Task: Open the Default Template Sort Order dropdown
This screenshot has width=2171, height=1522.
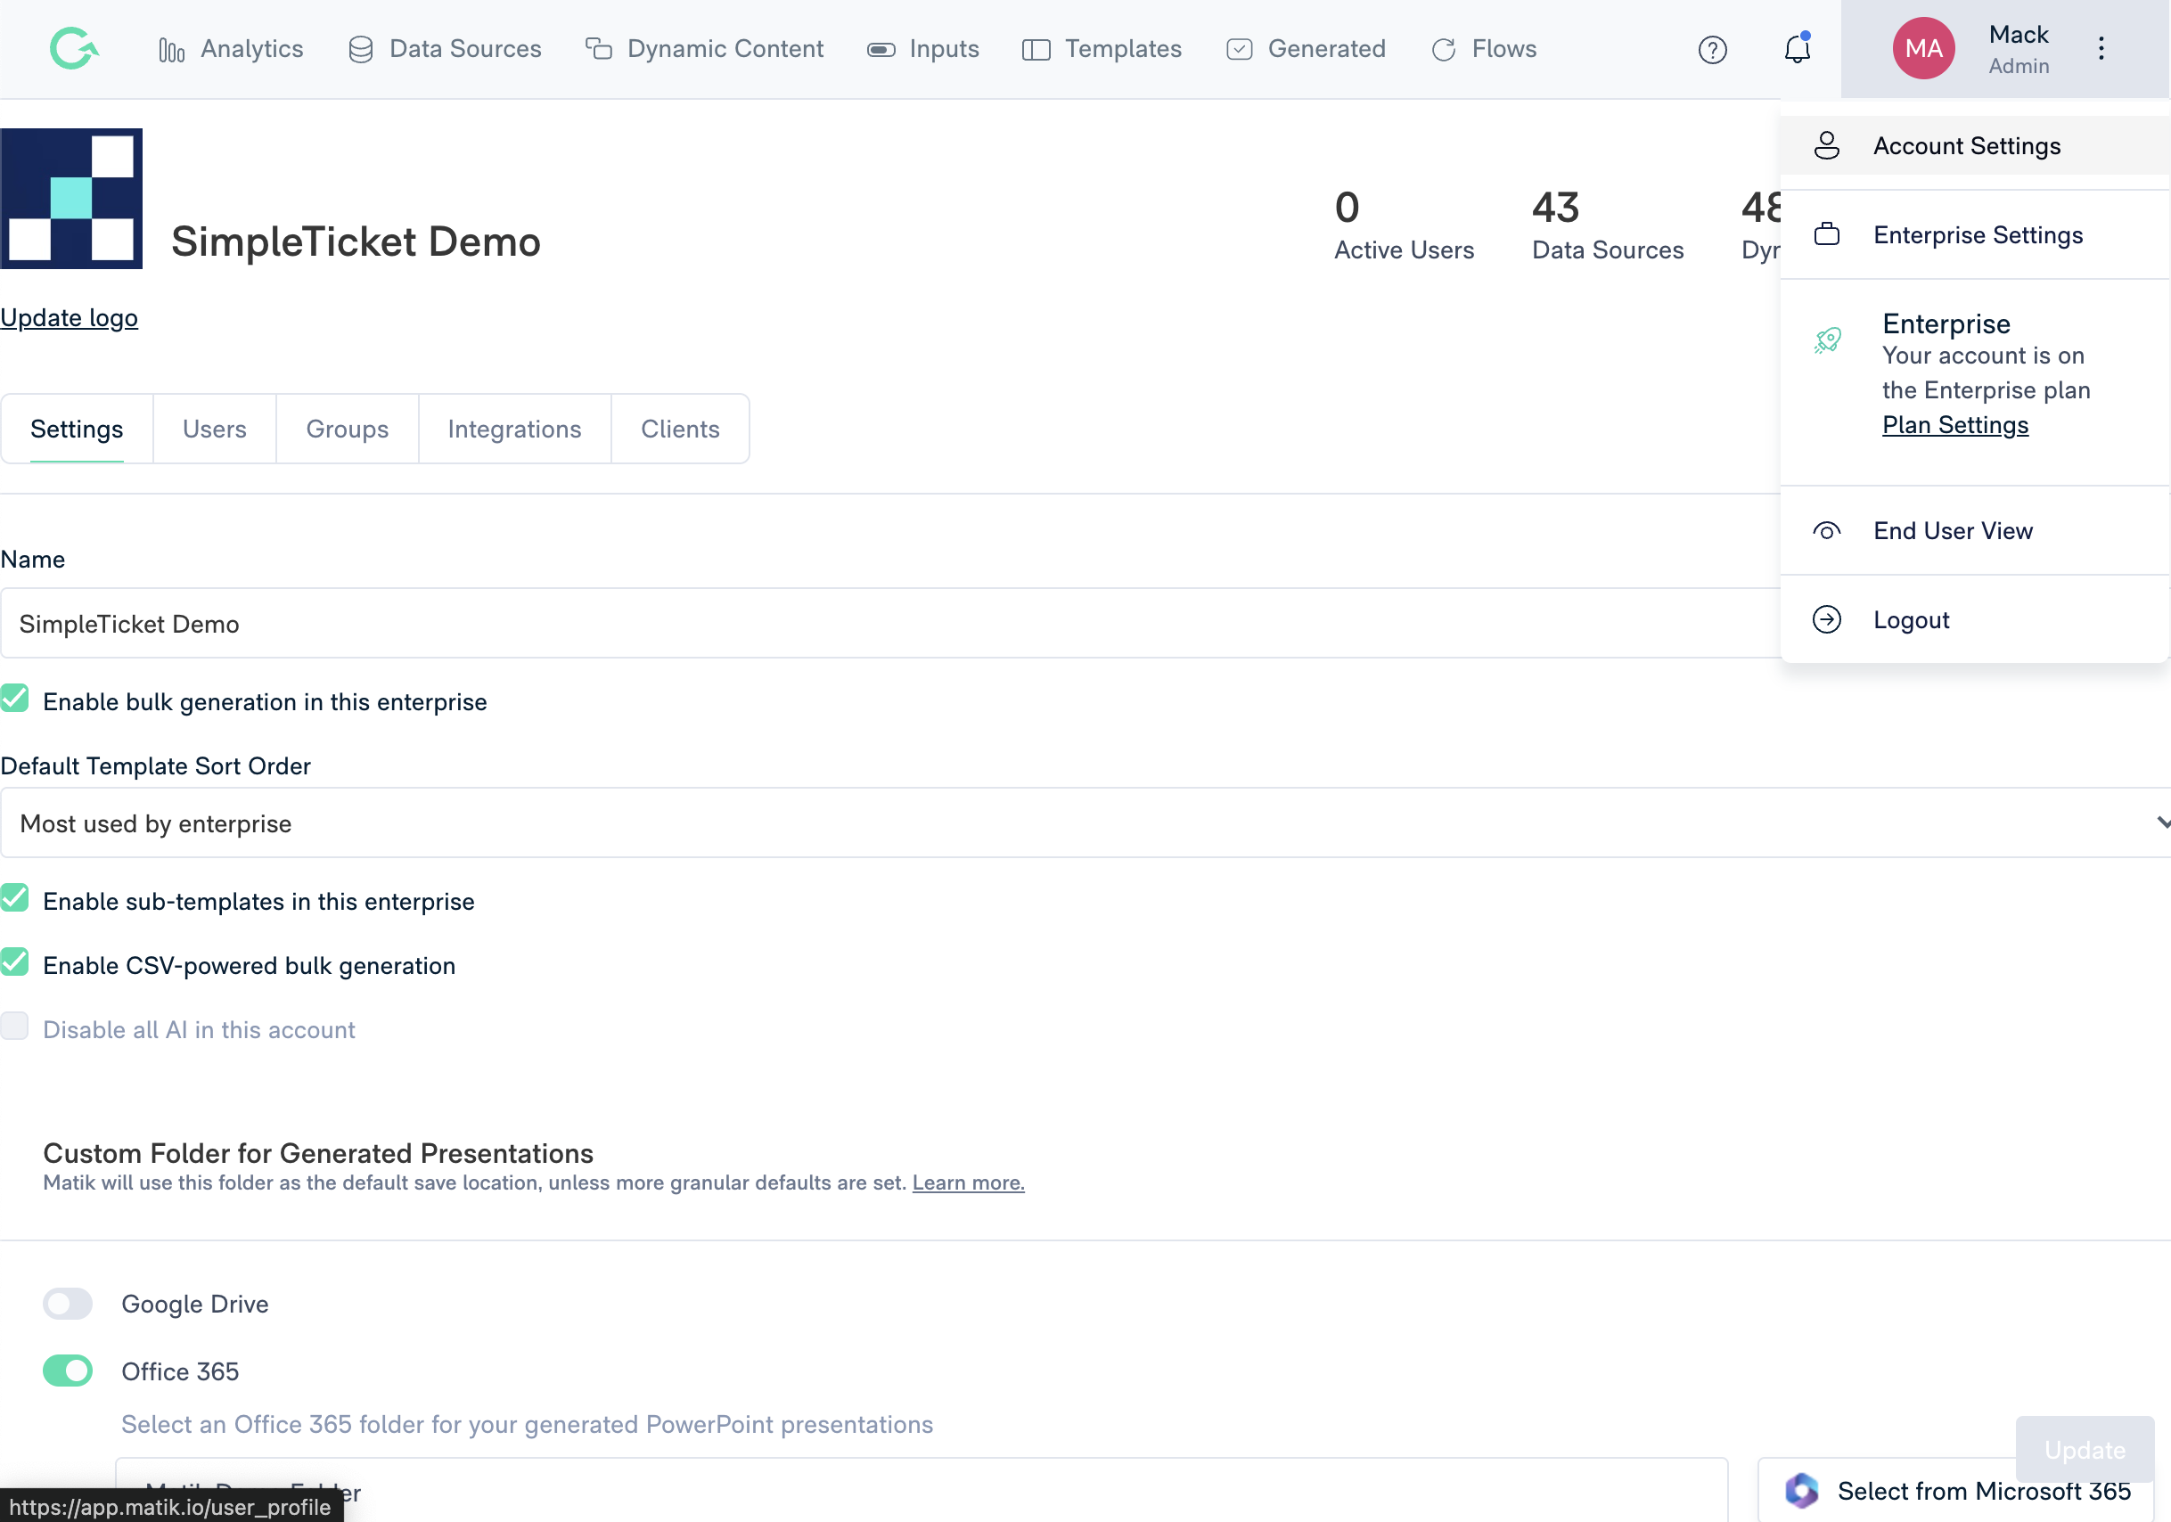Action: (x=1084, y=823)
